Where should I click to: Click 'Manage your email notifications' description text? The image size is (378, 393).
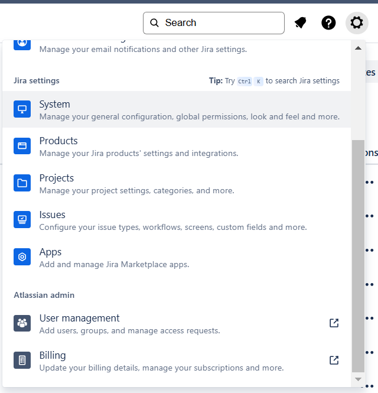tap(143, 50)
